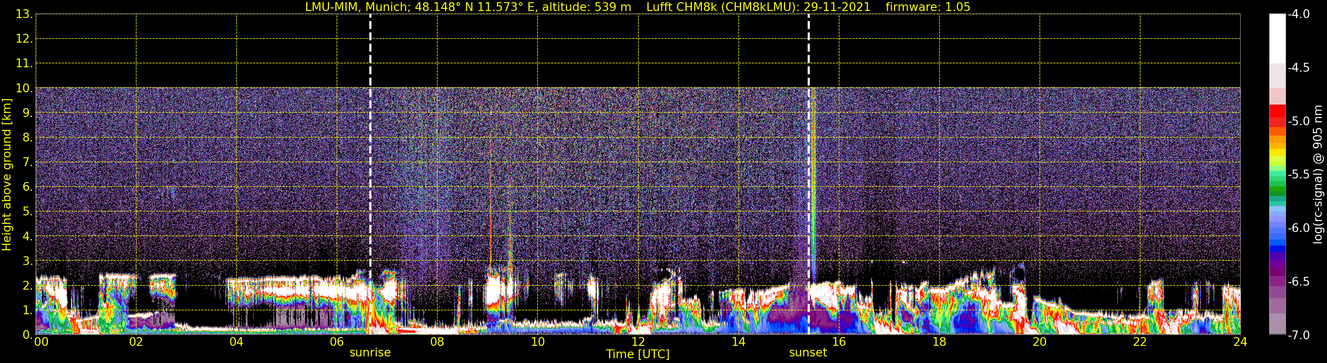1327x363 pixels.
Task: Click the 'Height above ground [km]' axis label
Action: (6, 175)
